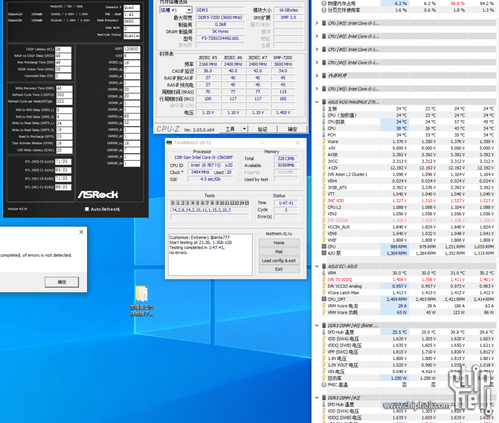The width and height of the screenshot is (499, 423).
Task: Click the tREFI field showing 130650
Action: (x=132, y=49)
